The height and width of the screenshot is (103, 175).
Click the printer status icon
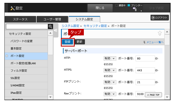point(135,9)
